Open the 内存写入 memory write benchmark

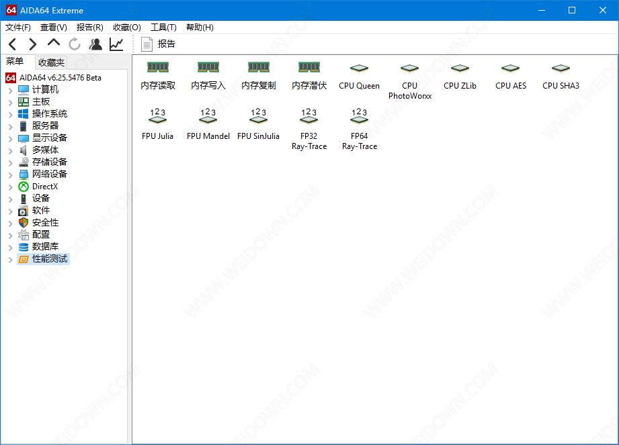point(208,76)
